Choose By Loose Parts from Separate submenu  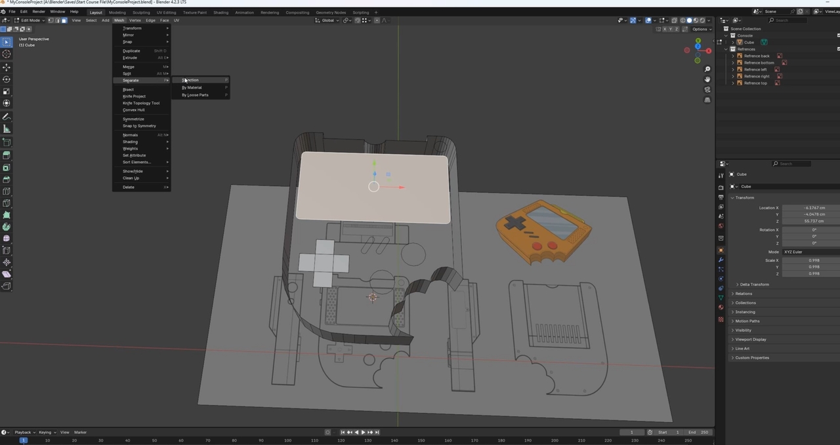pyautogui.click(x=196, y=95)
